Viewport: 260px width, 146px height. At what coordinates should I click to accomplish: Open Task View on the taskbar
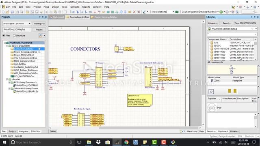79,142
